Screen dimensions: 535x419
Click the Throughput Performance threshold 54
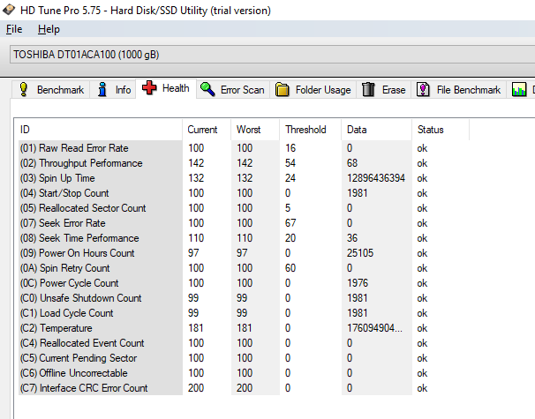(x=290, y=163)
